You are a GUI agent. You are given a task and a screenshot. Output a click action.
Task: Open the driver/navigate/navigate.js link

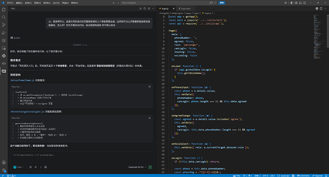coord(27,112)
